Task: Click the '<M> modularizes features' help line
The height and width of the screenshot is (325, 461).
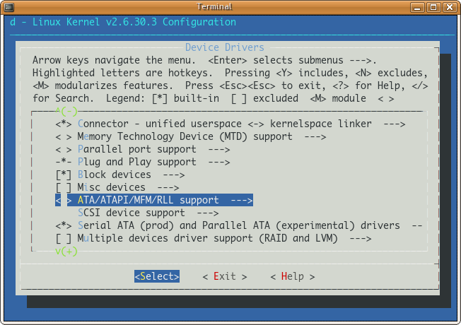Action: click(230, 85)
